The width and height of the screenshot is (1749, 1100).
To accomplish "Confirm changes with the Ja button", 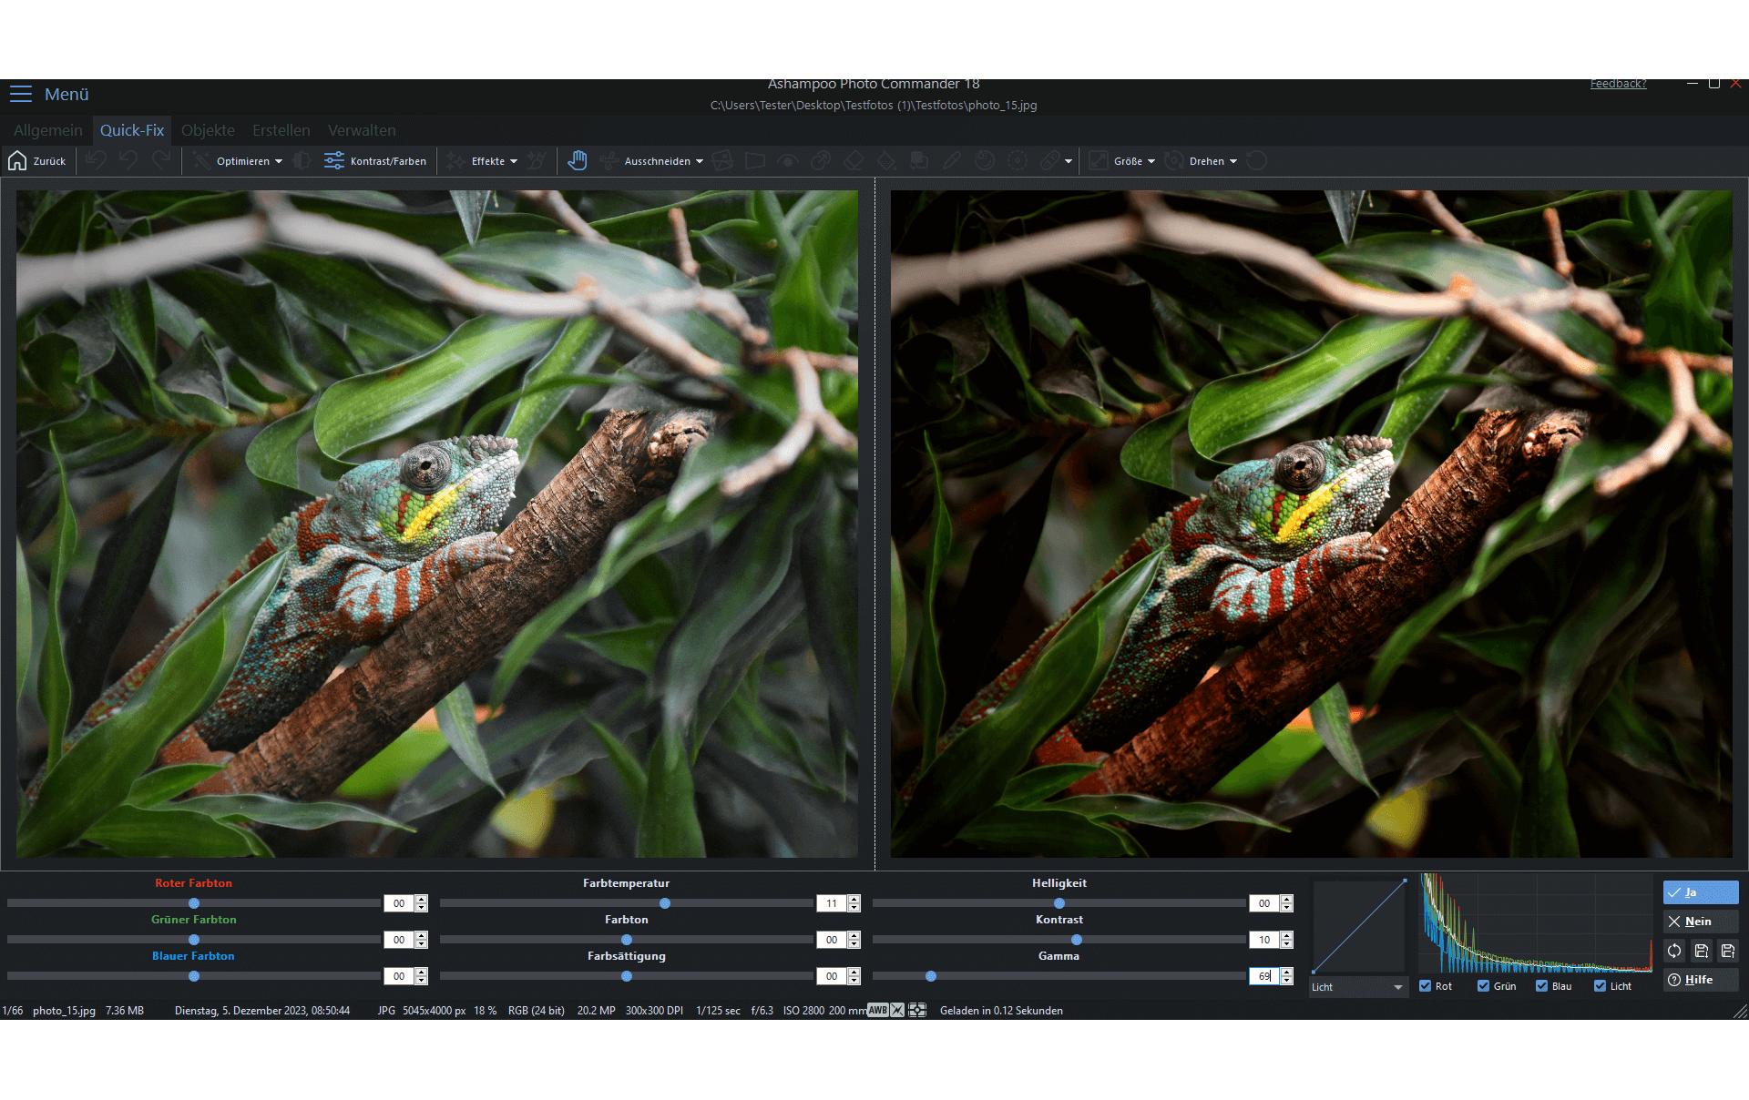I will pos(1701,892).
